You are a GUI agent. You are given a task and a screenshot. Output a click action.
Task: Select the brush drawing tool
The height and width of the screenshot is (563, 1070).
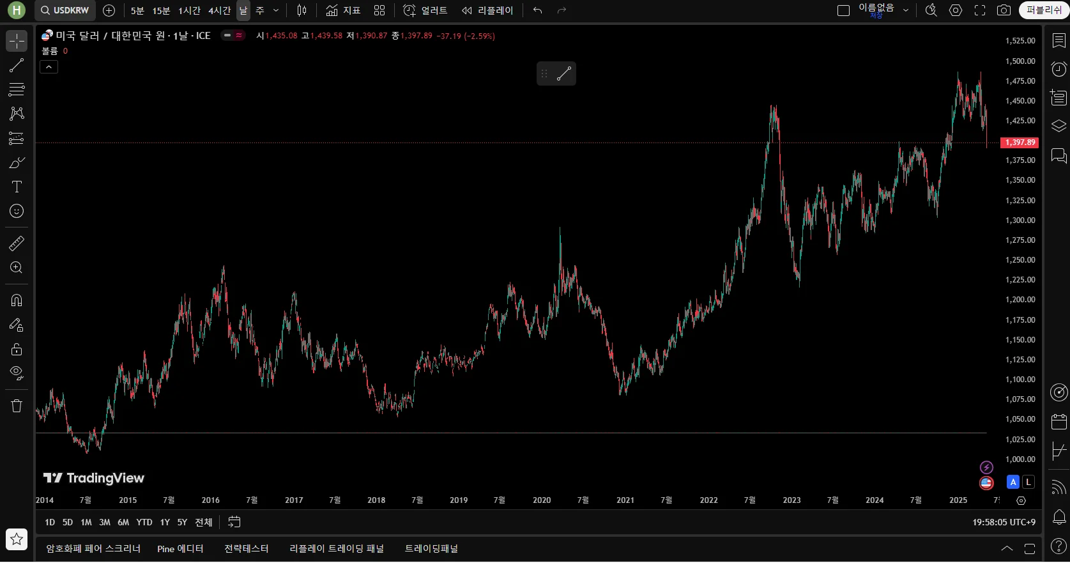[x=17, y=163]
